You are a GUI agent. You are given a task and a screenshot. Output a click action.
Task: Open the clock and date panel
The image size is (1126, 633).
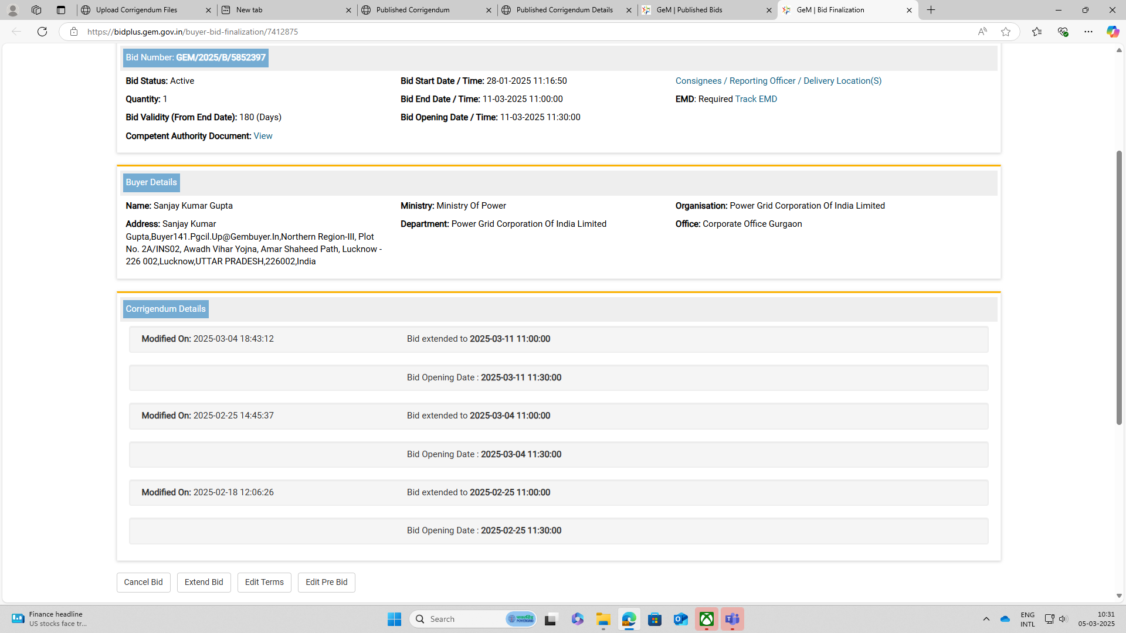coord(1096,619)
